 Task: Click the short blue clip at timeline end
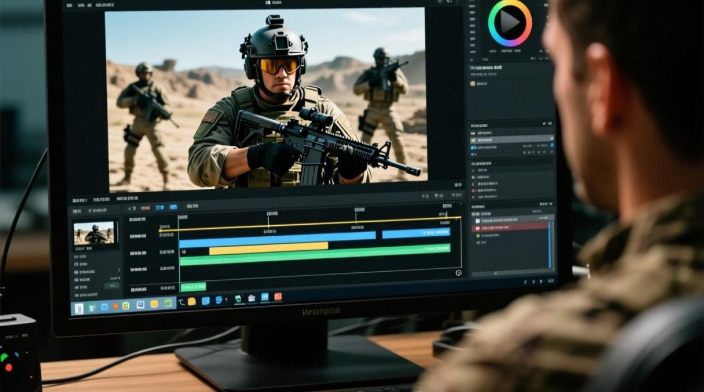[x=416, y=233]
